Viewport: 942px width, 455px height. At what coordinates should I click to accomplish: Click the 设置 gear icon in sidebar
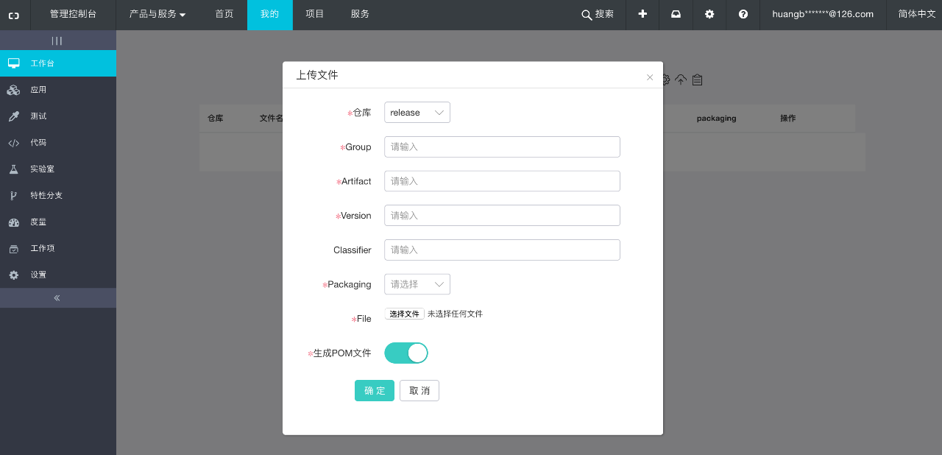(14, 275)
